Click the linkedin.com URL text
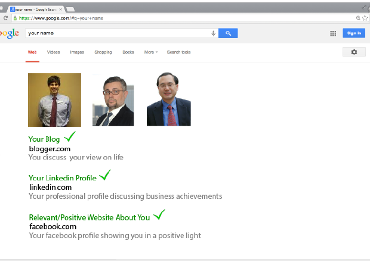This screenshot has width=370, height=262. click(50, 188)
